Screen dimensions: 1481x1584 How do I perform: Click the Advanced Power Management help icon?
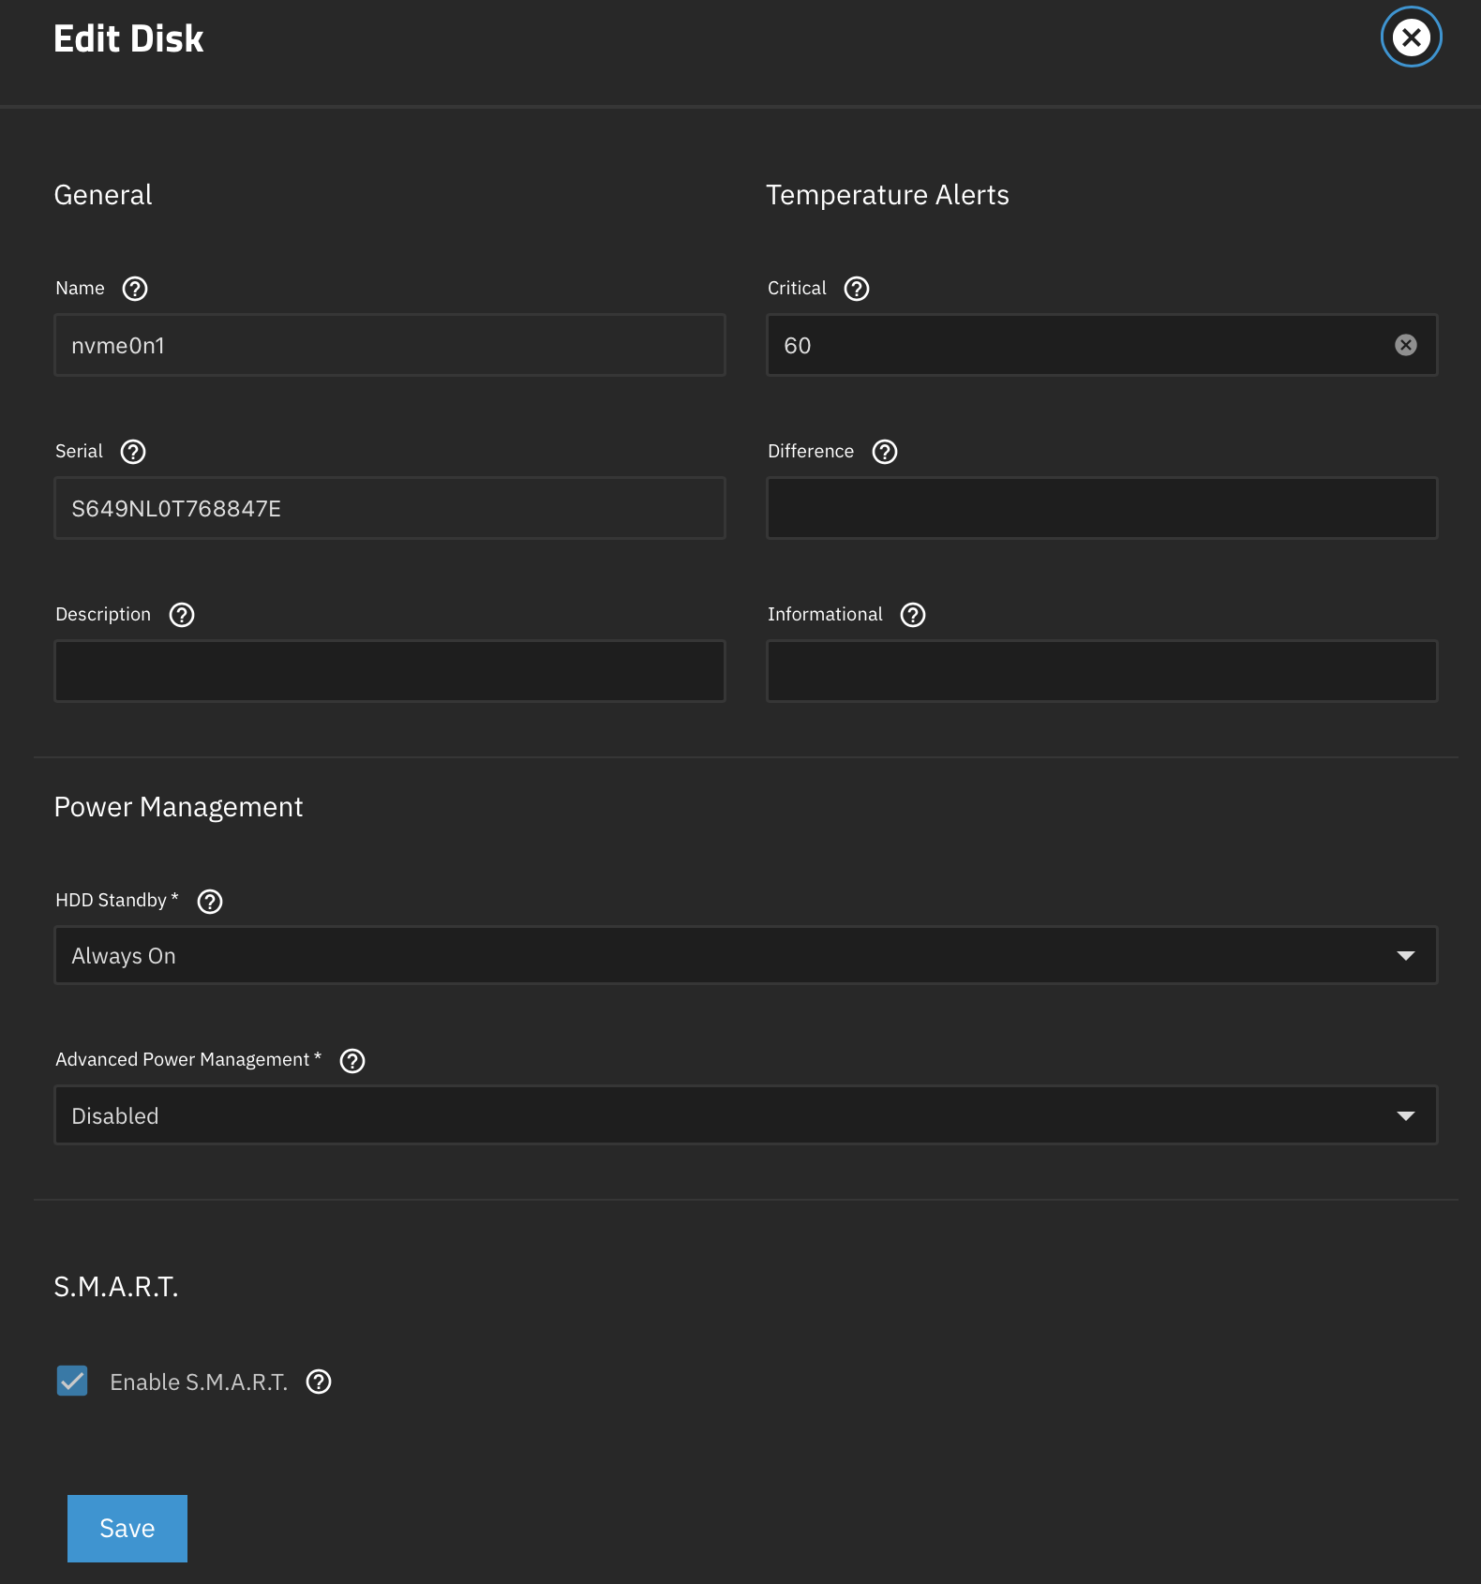coord(352,1061)
